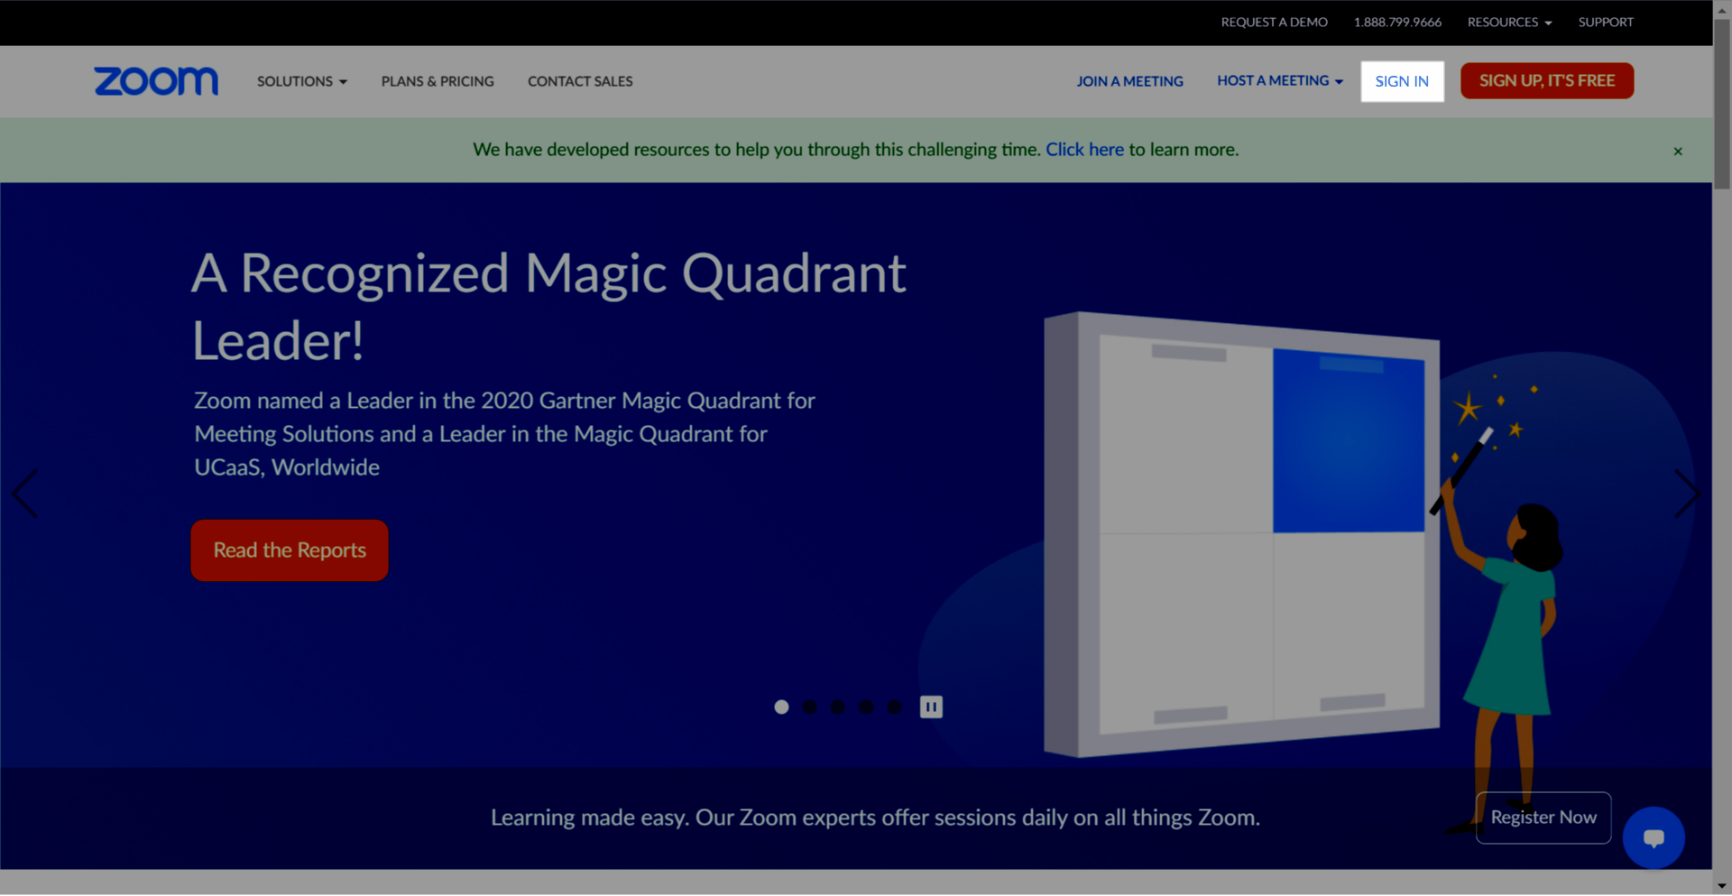
Task: Click the 1.888.799.9666 phone number
Action: [x=1397, y=22]
